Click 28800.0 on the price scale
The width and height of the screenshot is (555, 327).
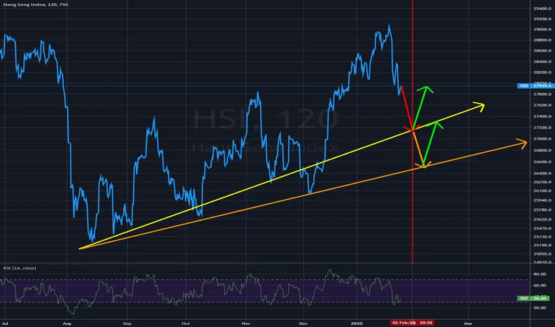pos(542,40)
